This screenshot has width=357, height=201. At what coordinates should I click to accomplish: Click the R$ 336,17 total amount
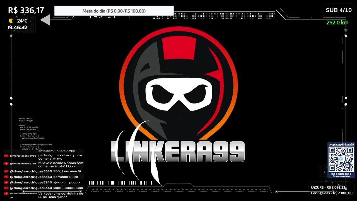pyautogui.click(x=26, y=10)
